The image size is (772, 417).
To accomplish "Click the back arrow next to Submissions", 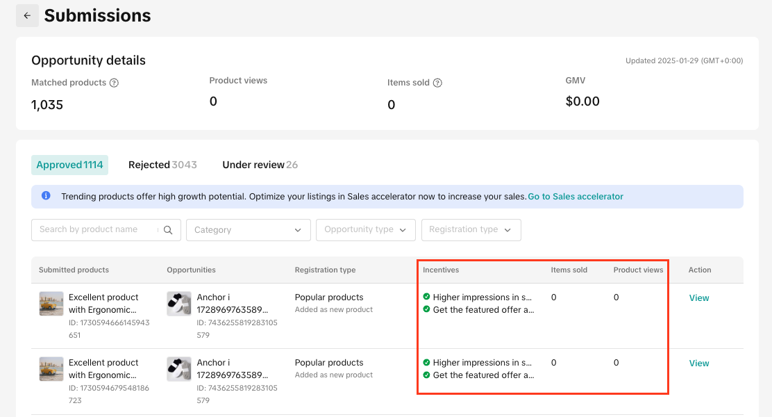I will coord(27,15).
